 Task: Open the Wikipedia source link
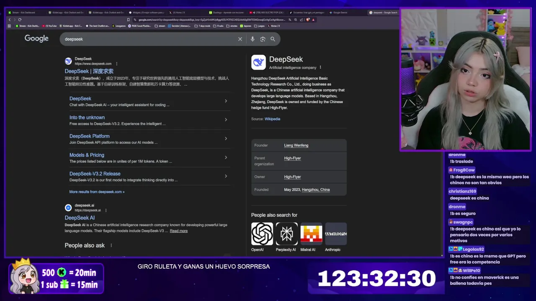click(x=272, y=119)
